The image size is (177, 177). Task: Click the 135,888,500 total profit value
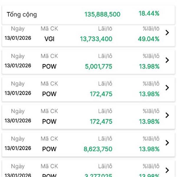coord(102,14)
